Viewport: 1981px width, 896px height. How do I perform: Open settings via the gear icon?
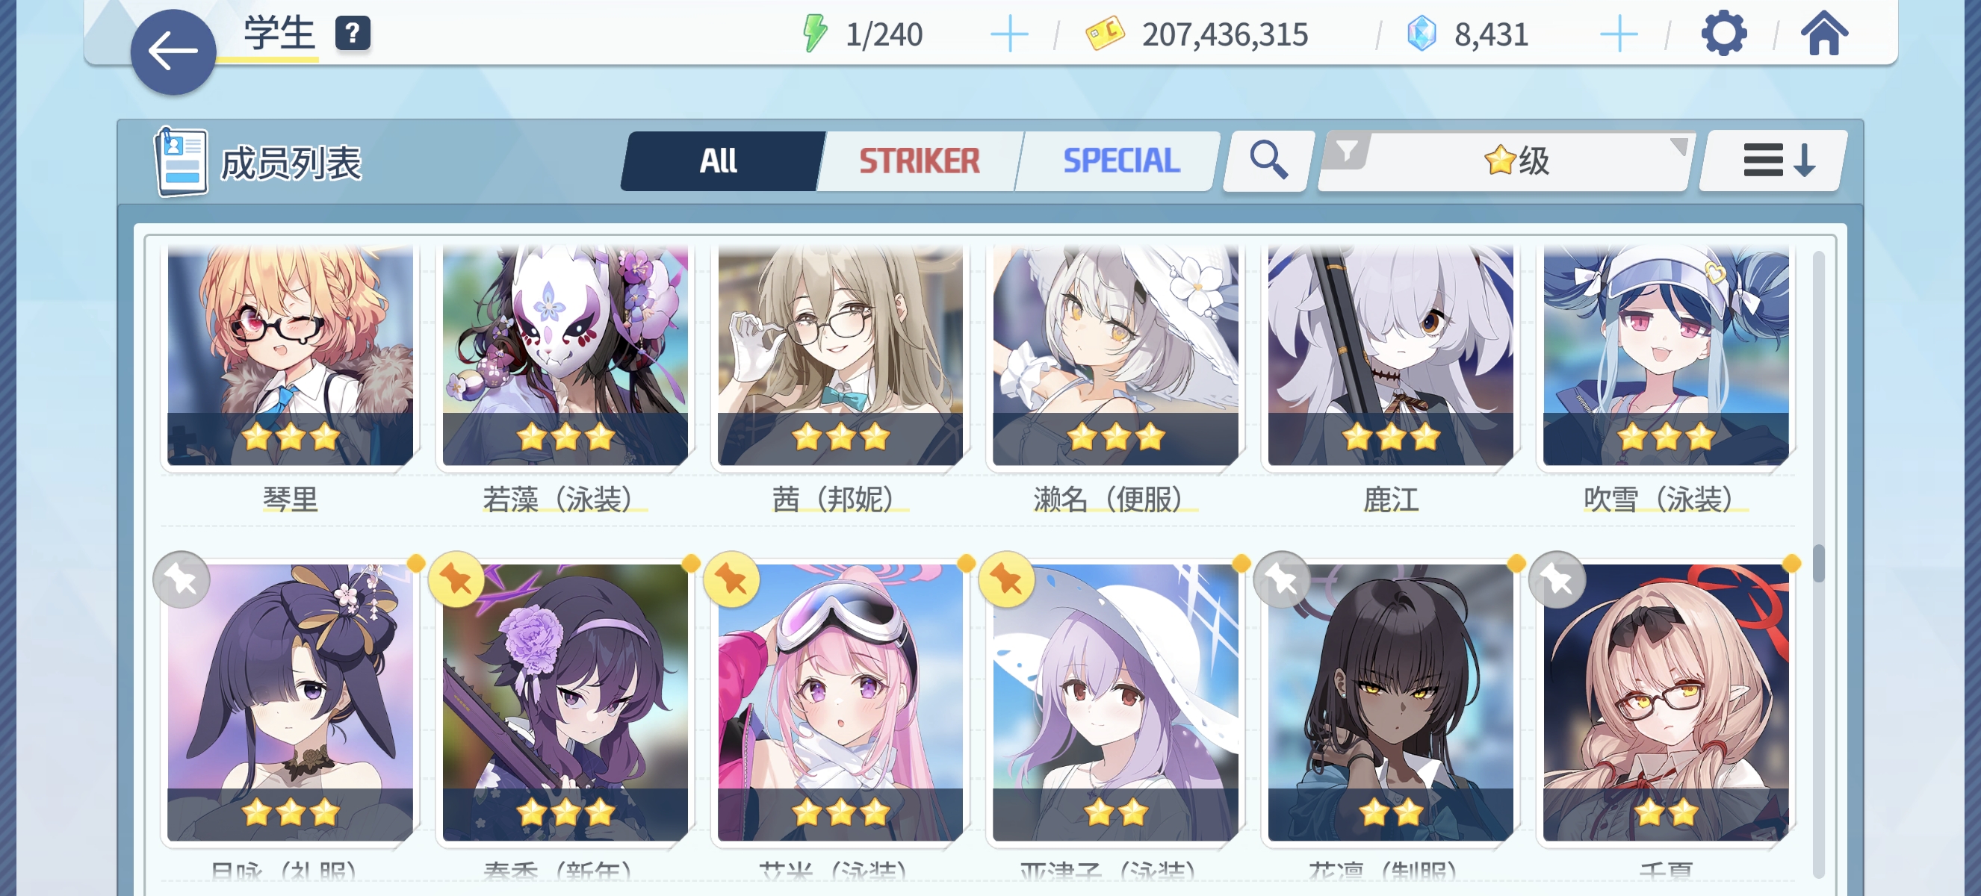[x=1723, y=34]
